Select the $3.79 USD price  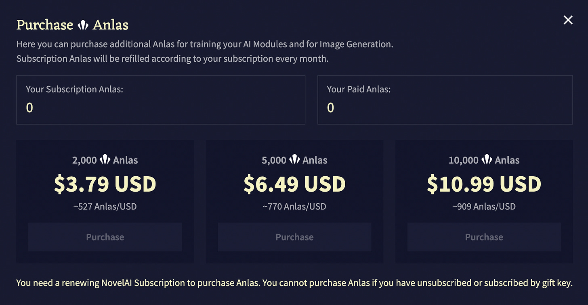pos(105,184)
